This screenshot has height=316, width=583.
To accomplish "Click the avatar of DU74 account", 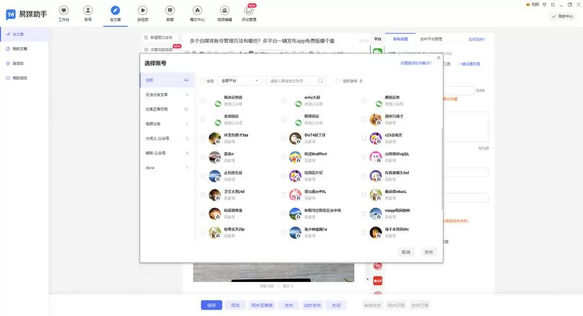I will click(x=295, y=138).
